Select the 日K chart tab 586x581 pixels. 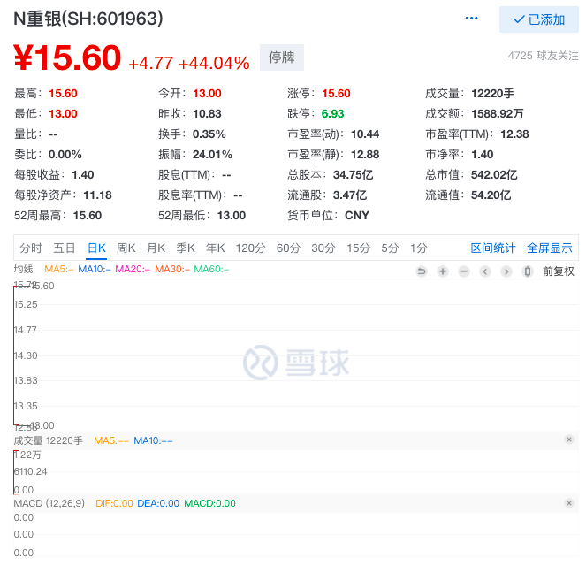[x=96, y=248]
